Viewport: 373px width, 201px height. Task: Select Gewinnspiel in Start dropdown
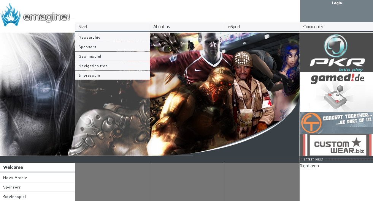[x=112, y=56]
